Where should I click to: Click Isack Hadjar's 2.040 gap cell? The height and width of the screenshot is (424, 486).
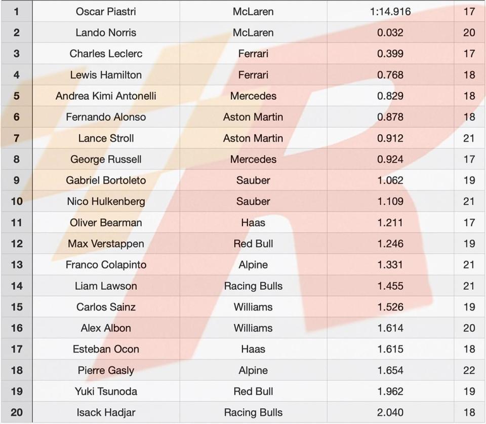pos(390,412)
